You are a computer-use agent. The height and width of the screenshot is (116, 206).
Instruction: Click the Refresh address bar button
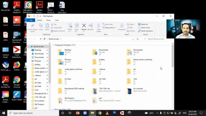137,39
